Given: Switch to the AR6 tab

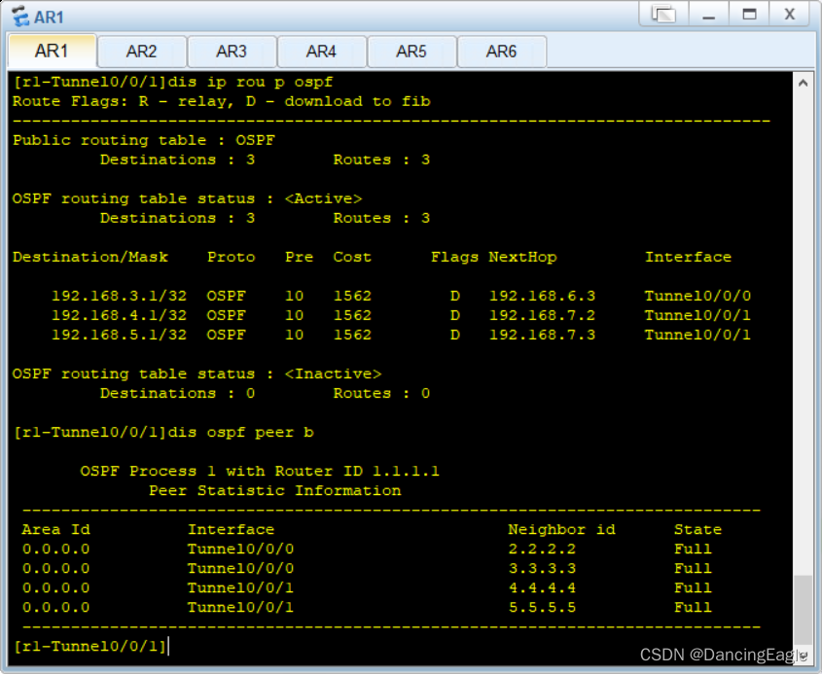Looking at the screenshot, I should 501,52.
